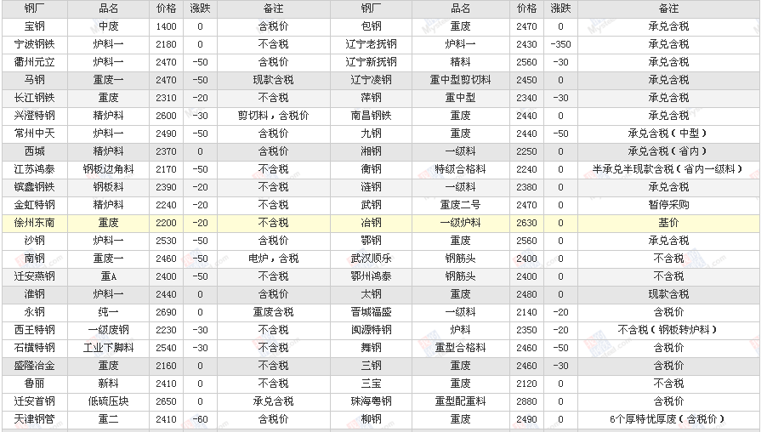Click the 宝钢 steel mill cell
Image resolution: width=767 pixels, height=432 pixels.
[x=35, y=26]
